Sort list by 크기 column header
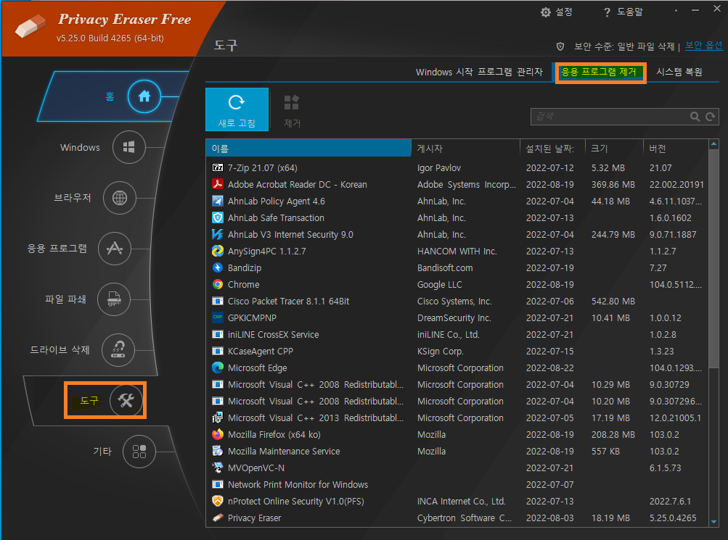This screenshot has width=728, height=540. coord(614,149)
